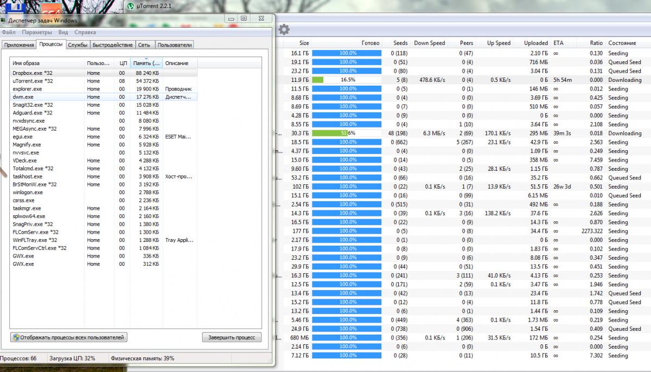This screenshot has height=372, width=651.
Task: Select torrent with ETA 26w 3d
Action: coord(464,187)
